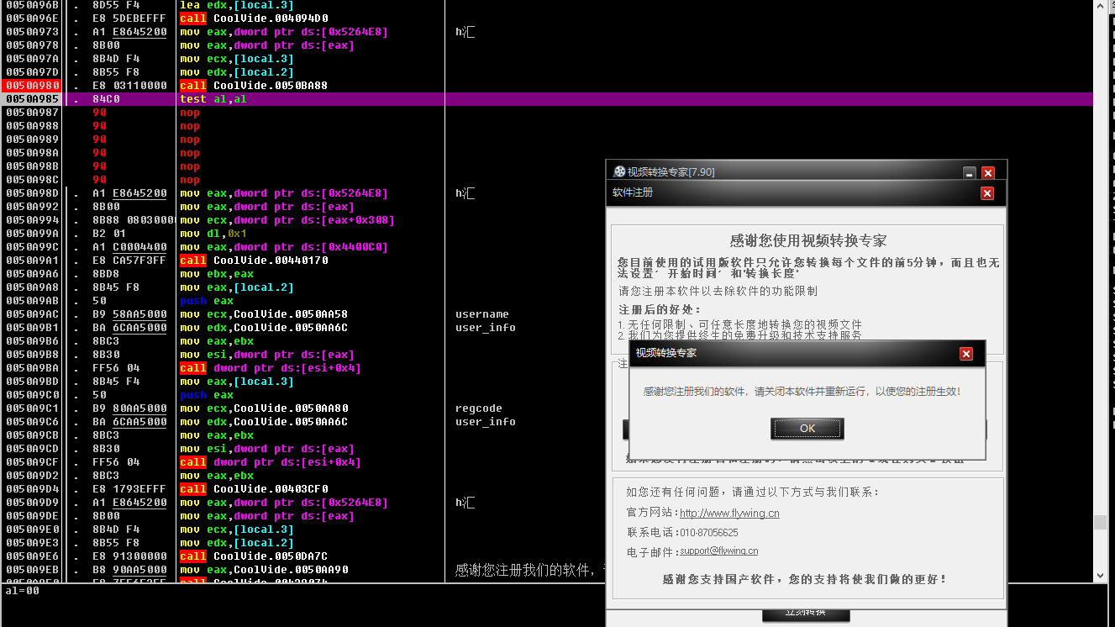Click 'user_info' comment on row 0050A9B1
1115x627 pixels.
point(486,328)
